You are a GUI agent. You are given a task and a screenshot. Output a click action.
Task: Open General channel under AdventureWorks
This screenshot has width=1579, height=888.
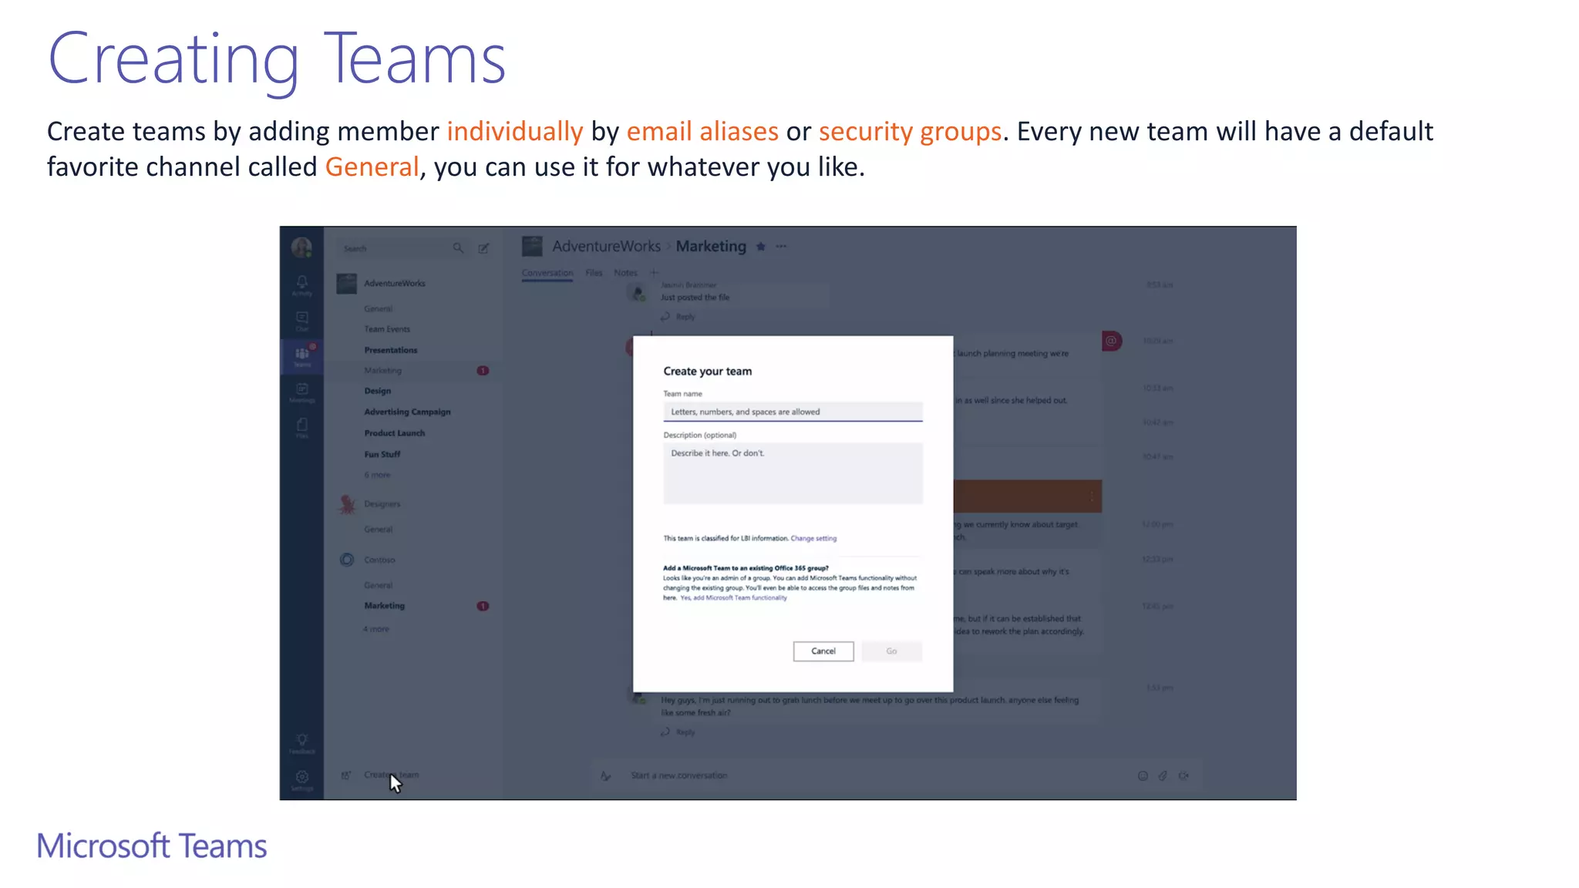[x=379, y=308]
